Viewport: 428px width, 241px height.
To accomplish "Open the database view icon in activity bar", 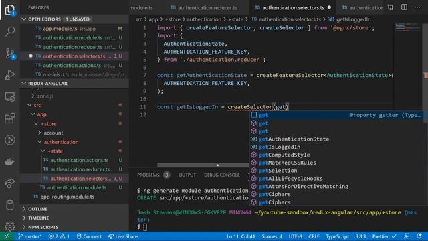I will click(10, 205).
